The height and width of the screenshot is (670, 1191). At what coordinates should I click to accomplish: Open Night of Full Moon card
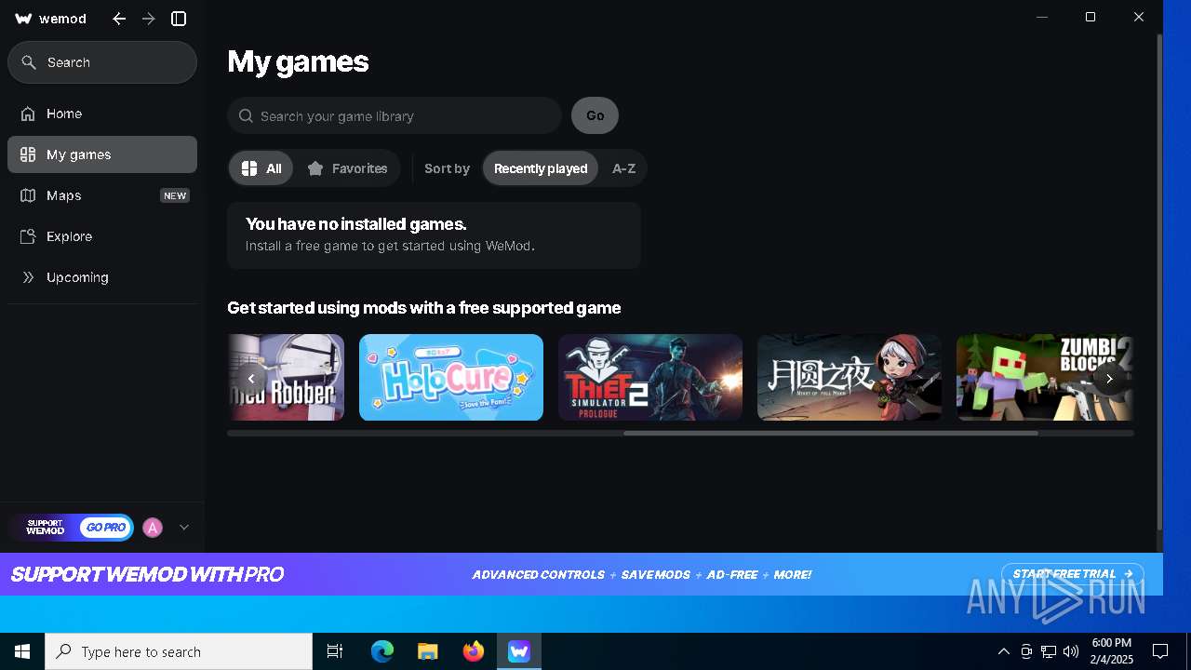pos(850,377)
